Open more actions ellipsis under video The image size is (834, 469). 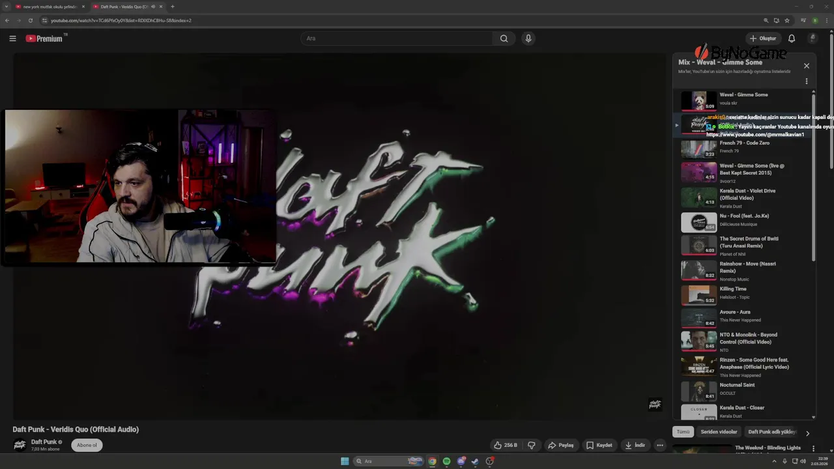660,446
